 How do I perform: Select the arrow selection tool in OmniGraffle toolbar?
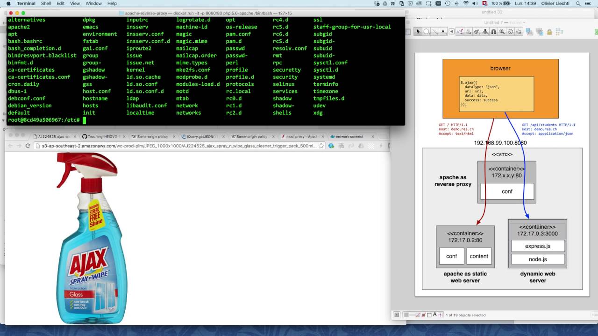tap(418, 32)
